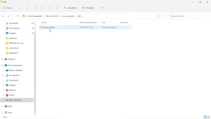
Task: Expand the Disco Local (C:) node
Action: [x=3, y=100]
